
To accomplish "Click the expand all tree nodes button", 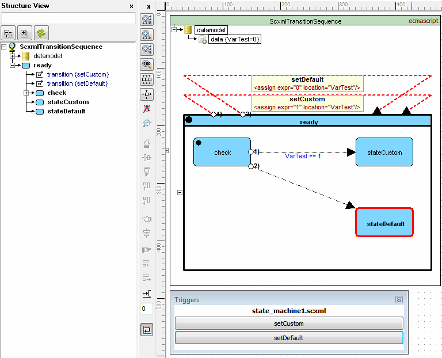I will 25,33.
